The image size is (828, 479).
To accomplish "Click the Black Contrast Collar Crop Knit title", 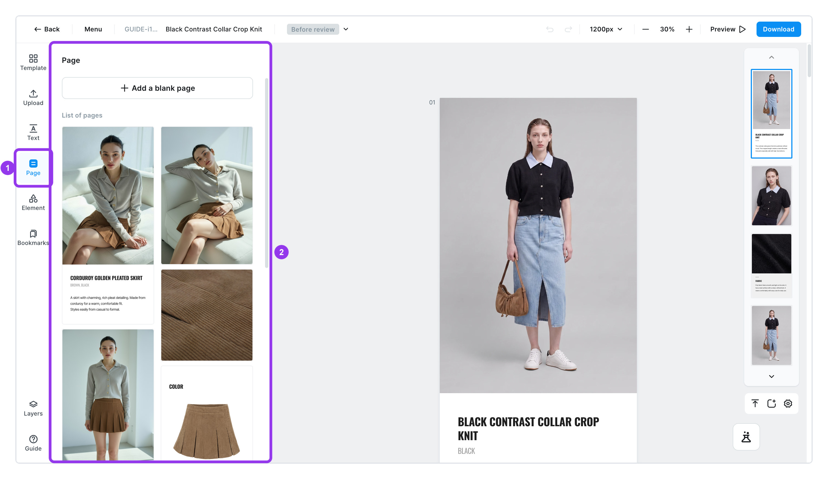I will tap(214, 29).
